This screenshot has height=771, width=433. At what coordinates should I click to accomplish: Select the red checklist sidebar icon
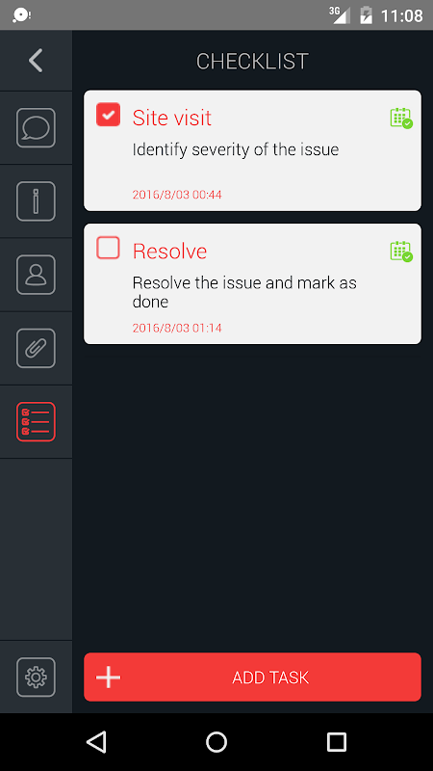36,422
